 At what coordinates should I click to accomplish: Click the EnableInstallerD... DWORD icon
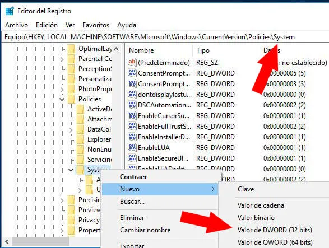132,137
